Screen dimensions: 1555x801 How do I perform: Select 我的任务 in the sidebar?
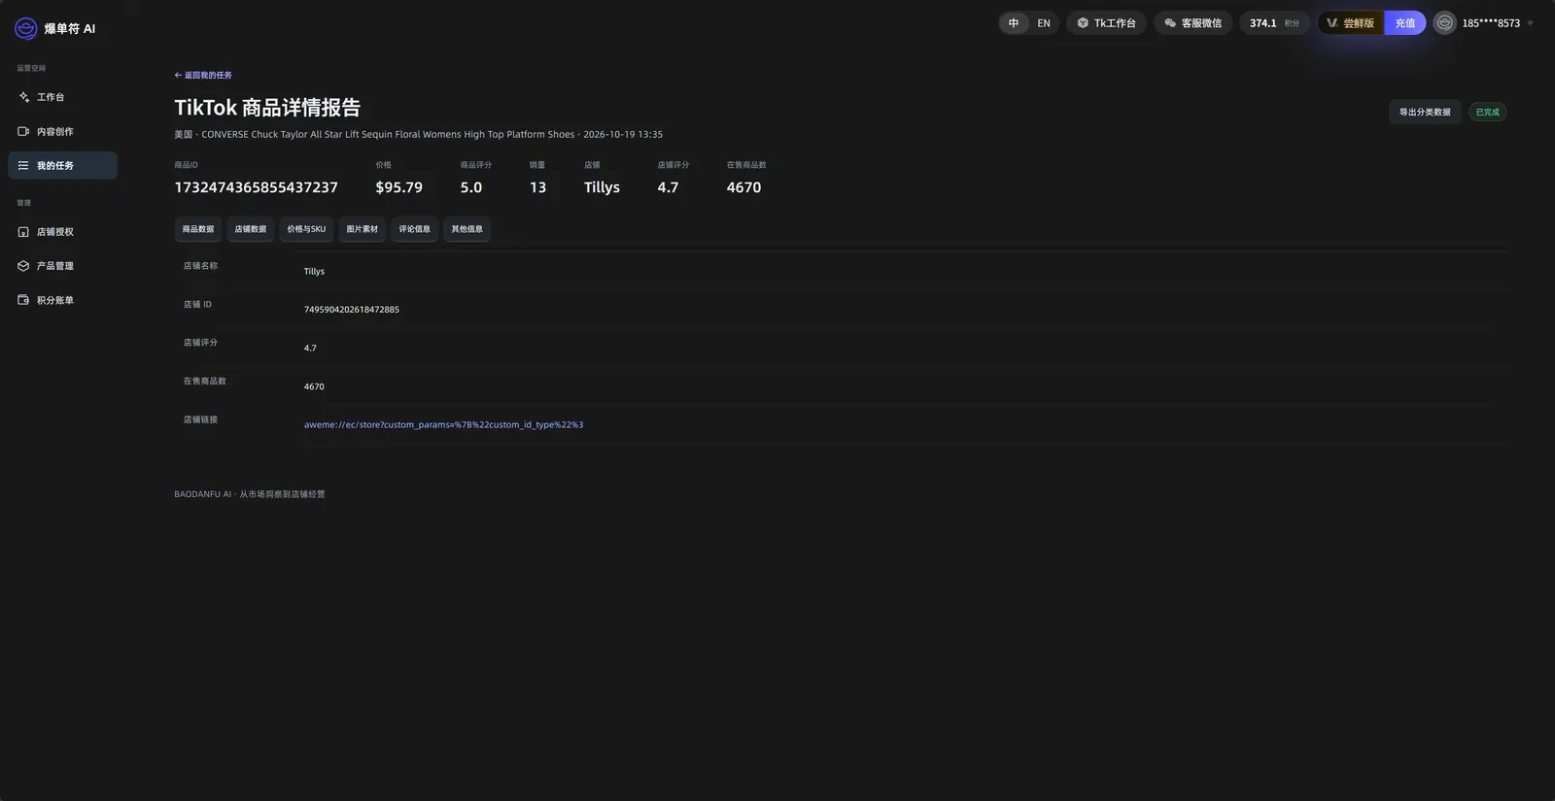click(x=62, y=165)
